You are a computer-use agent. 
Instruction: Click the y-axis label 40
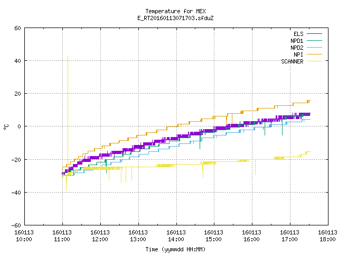[x=17, y=61]
